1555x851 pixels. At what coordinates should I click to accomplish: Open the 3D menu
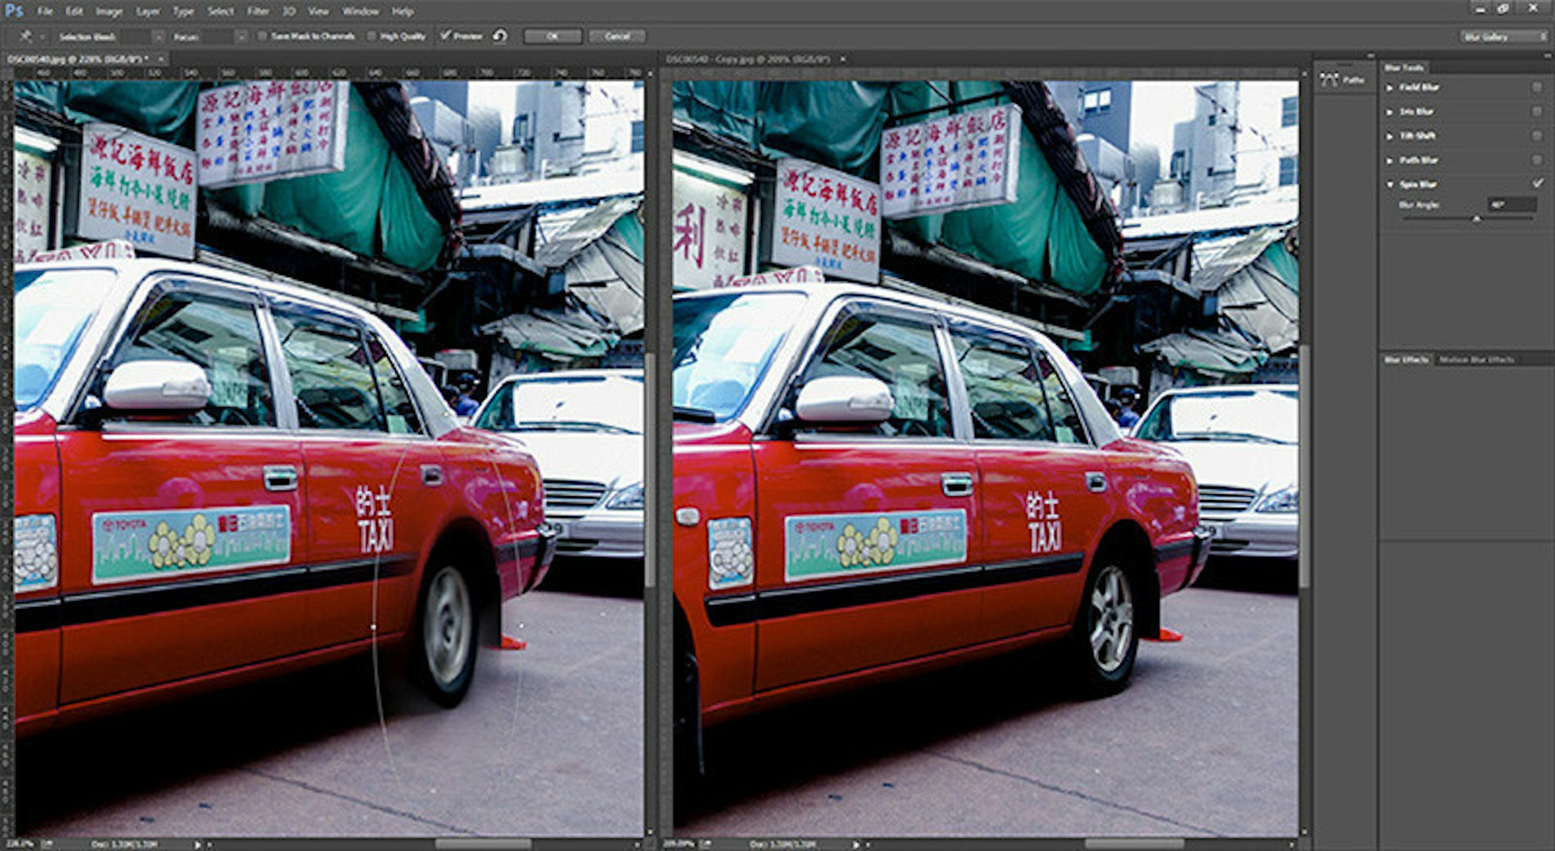point(290,12)
